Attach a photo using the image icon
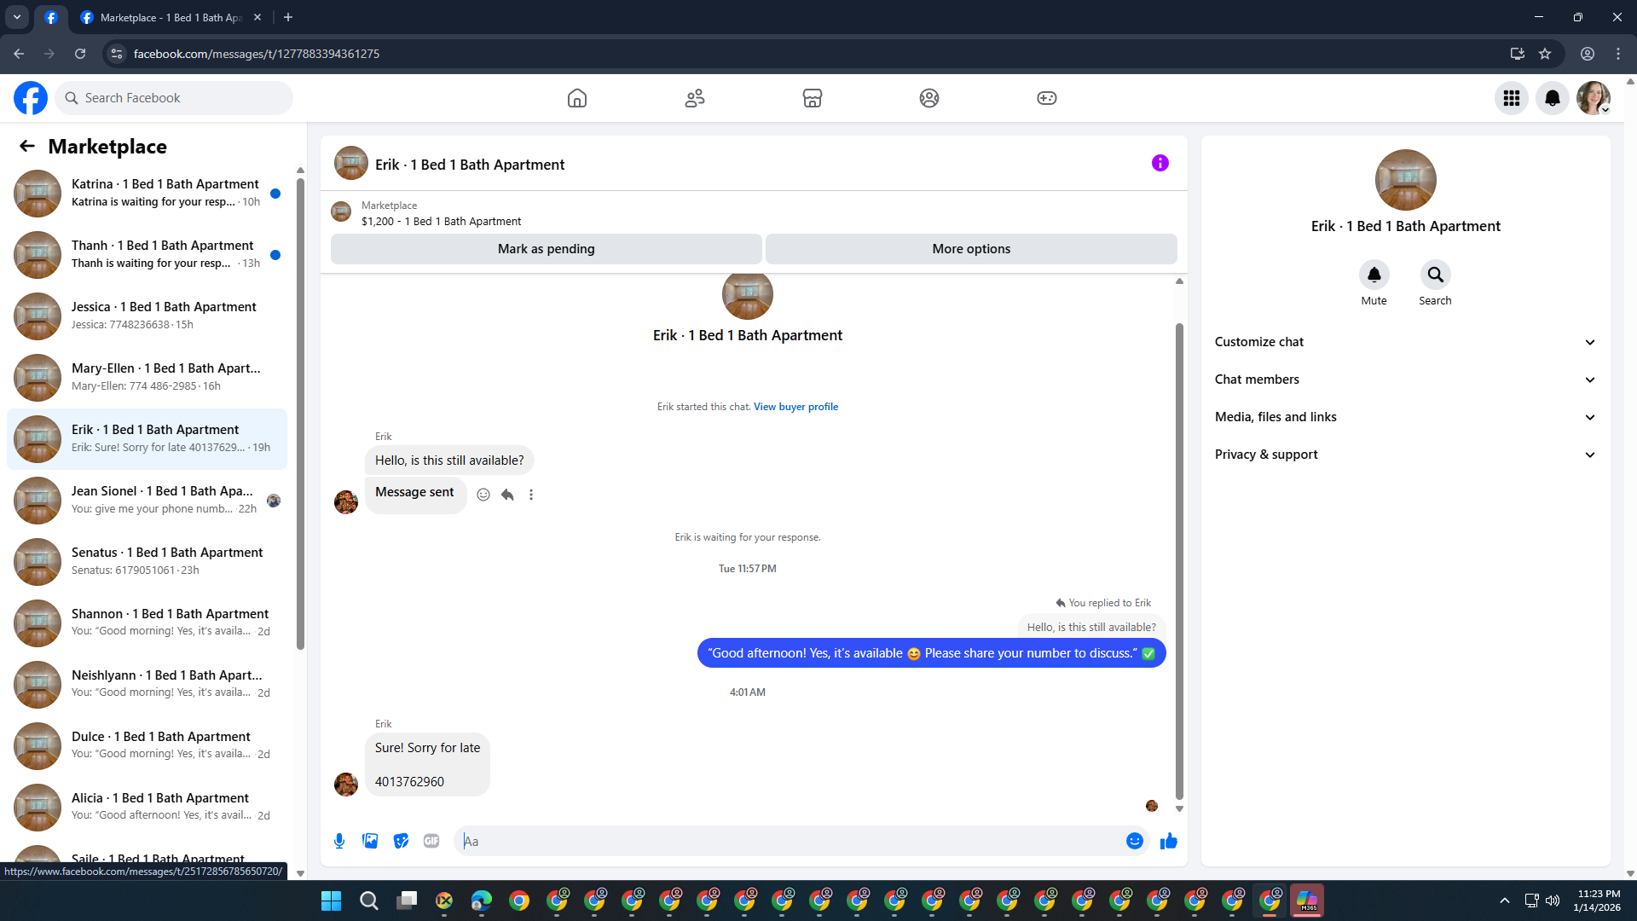This screenshot has width=1637, height=921. [x=370, y=841]
